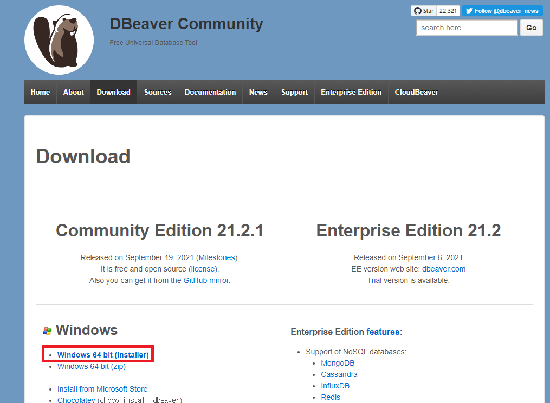Click the GitHub Star button
This screenshot has height=403, width=550.
(x=424, y=11)
